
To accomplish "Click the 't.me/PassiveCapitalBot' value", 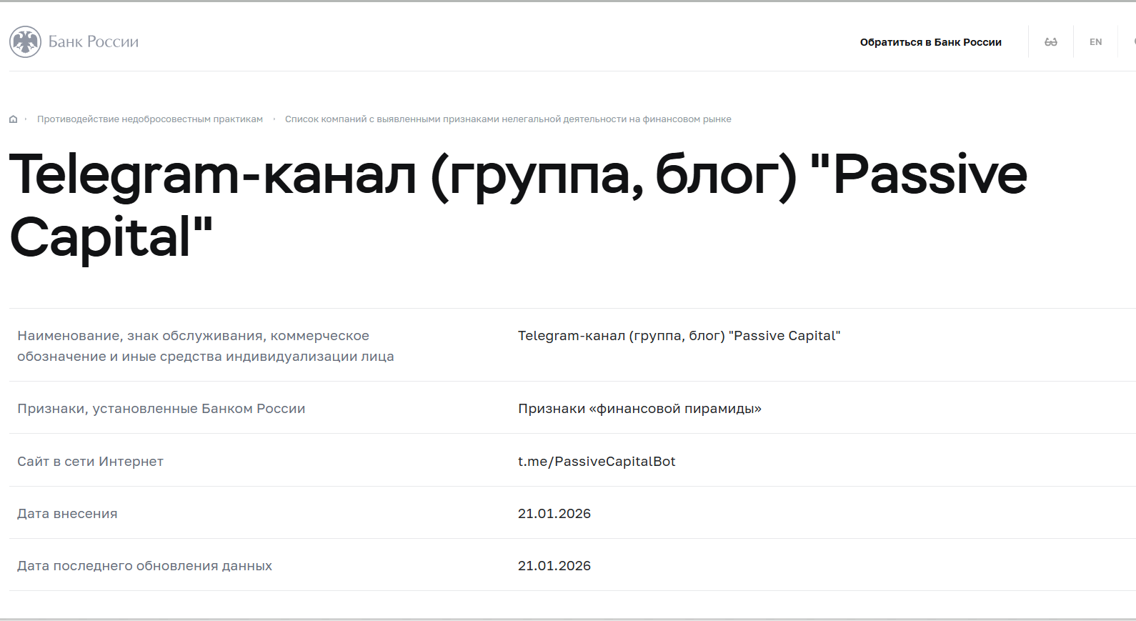I will [597, 462].
